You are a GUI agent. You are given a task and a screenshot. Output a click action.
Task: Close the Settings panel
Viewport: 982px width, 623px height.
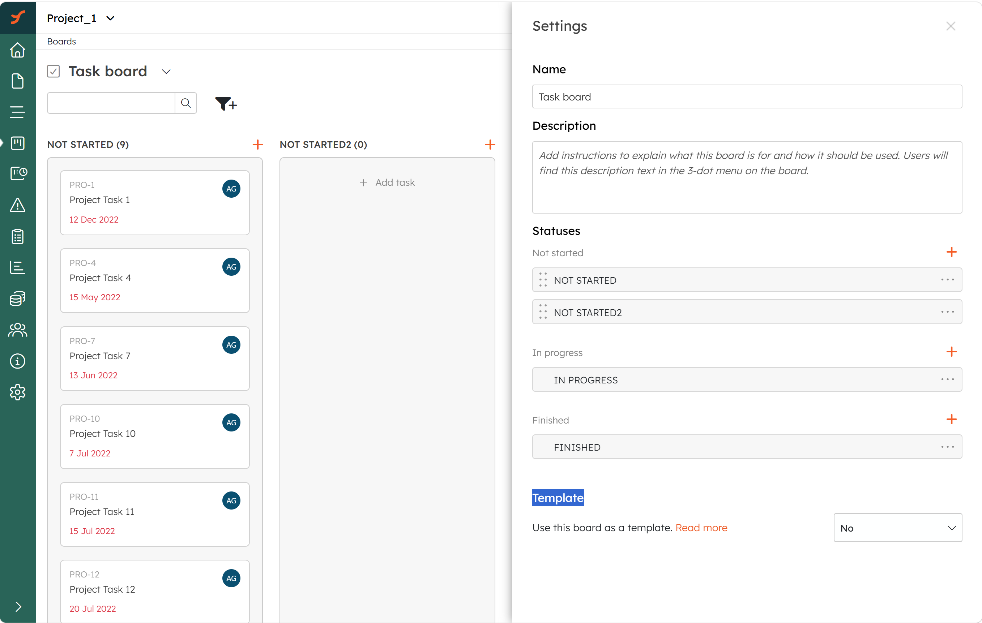pos(951,26)
